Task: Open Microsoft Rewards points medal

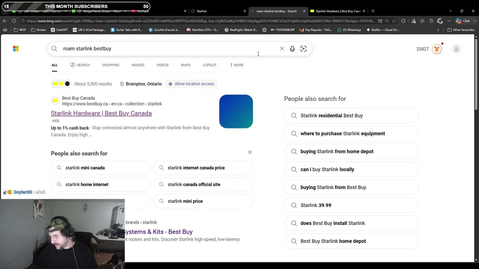Action: click(x=437, y=49)
